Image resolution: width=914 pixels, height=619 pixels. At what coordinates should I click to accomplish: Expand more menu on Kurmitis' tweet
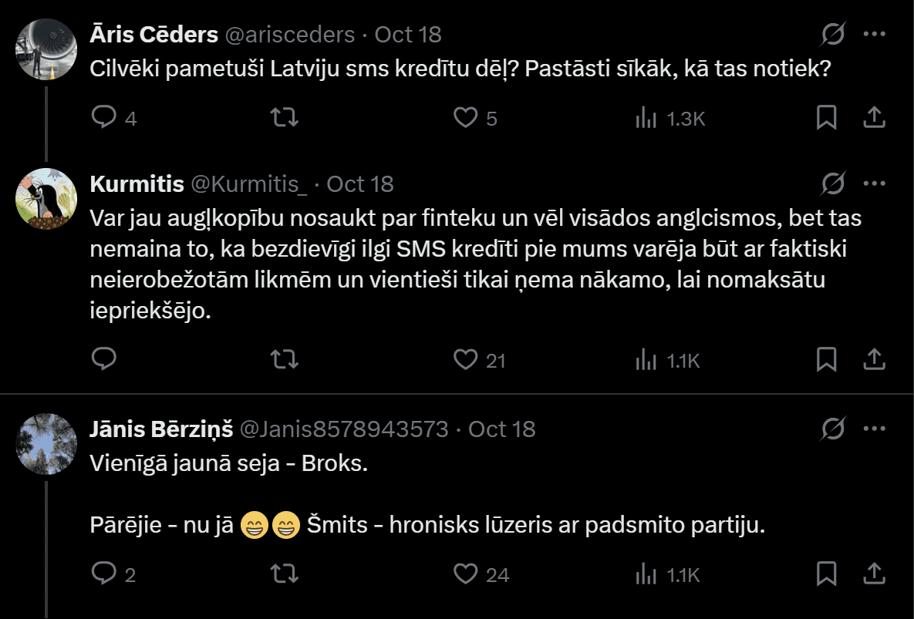(873, 184)
